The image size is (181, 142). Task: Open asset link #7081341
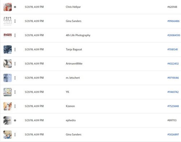pos(173,49)
